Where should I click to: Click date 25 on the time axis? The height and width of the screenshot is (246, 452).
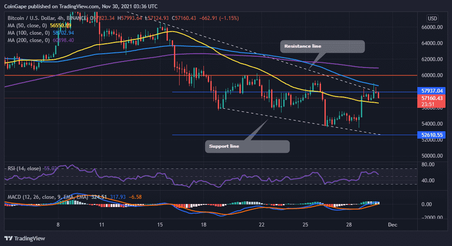point(305,225)
